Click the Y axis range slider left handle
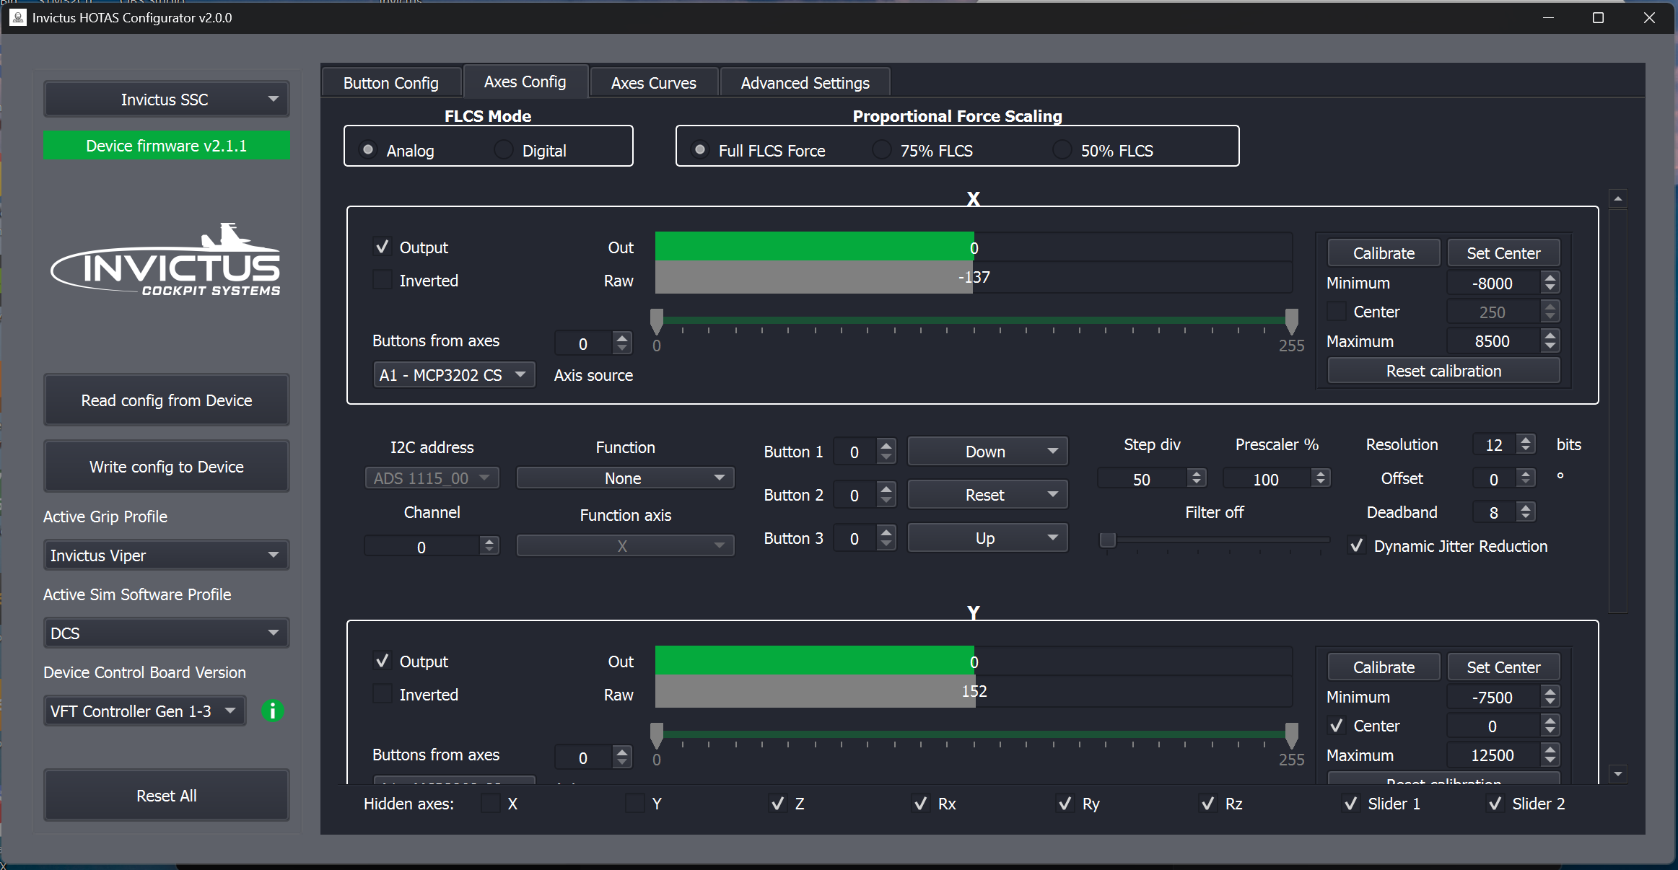The height and width of the screenshot is (870, 1678). point(657,734)
